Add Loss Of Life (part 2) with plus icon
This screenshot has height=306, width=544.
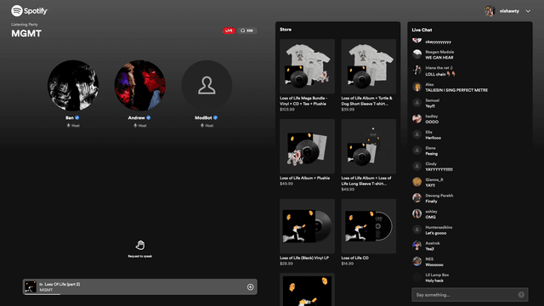point(250,287)
